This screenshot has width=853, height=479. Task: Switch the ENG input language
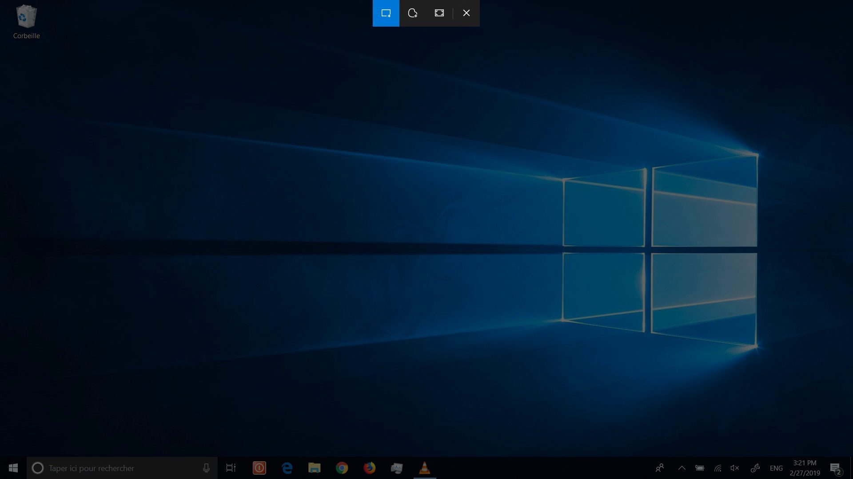776,468
